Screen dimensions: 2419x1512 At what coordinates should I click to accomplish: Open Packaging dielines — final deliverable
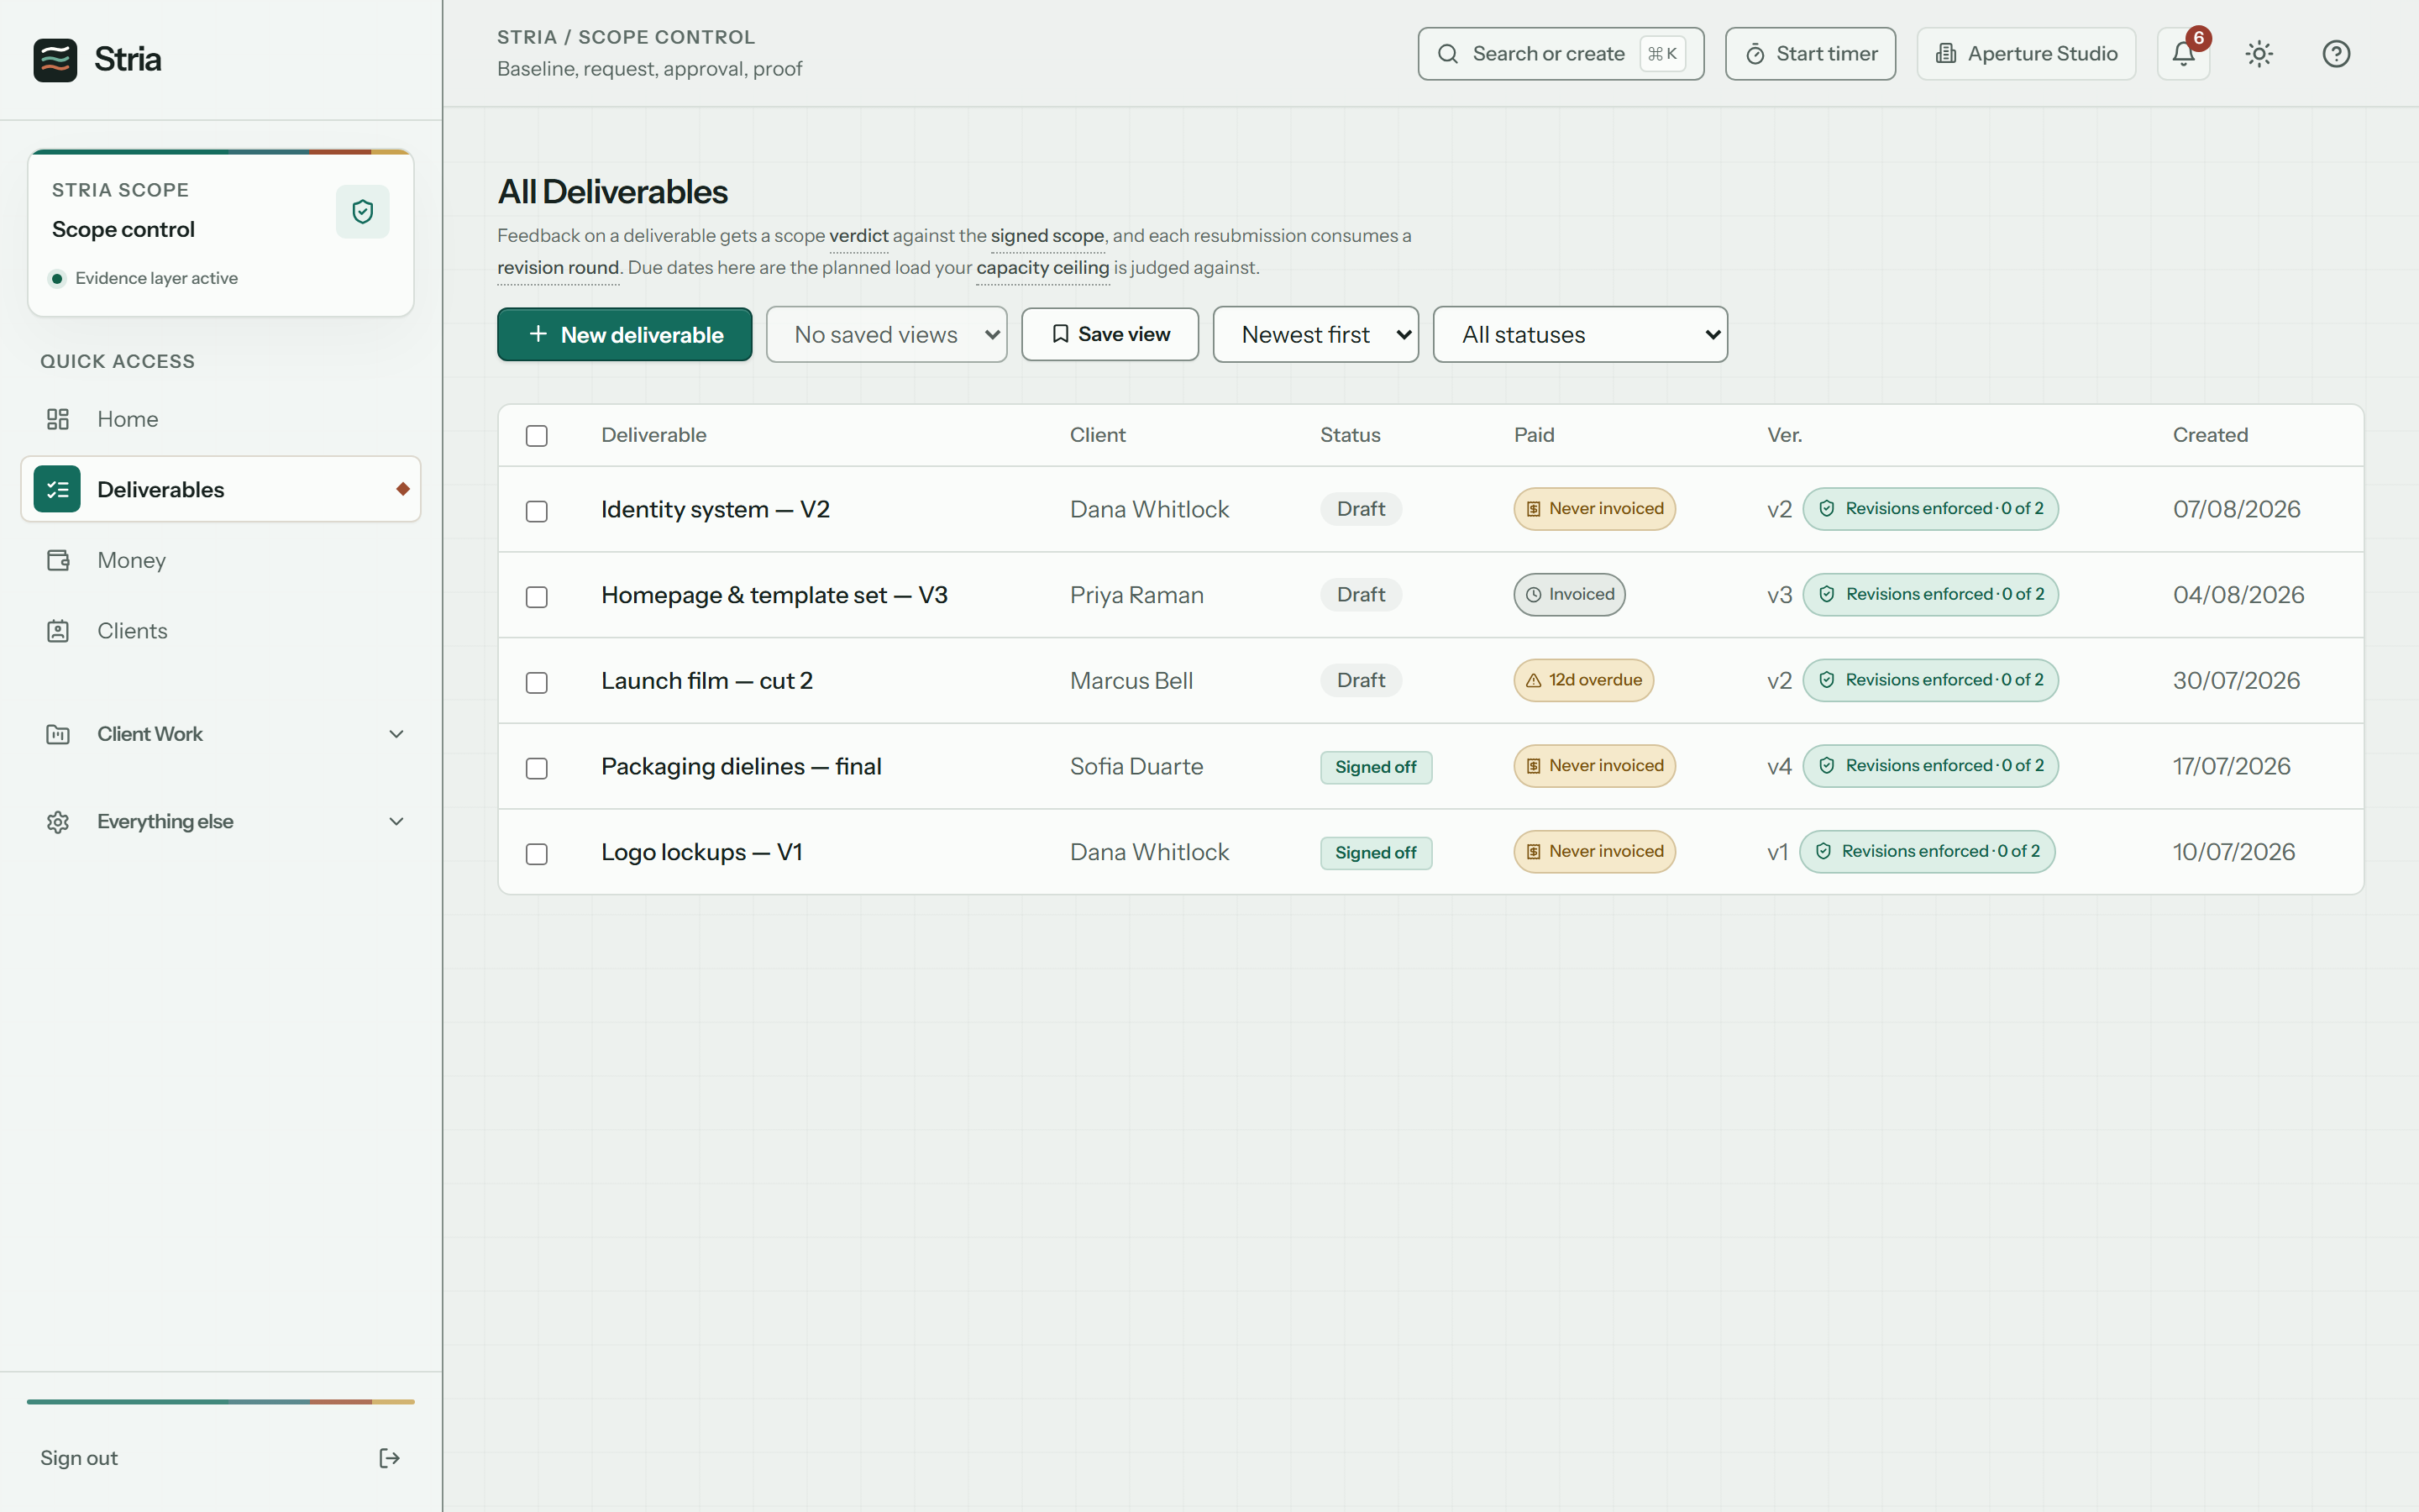coord(742,767)
